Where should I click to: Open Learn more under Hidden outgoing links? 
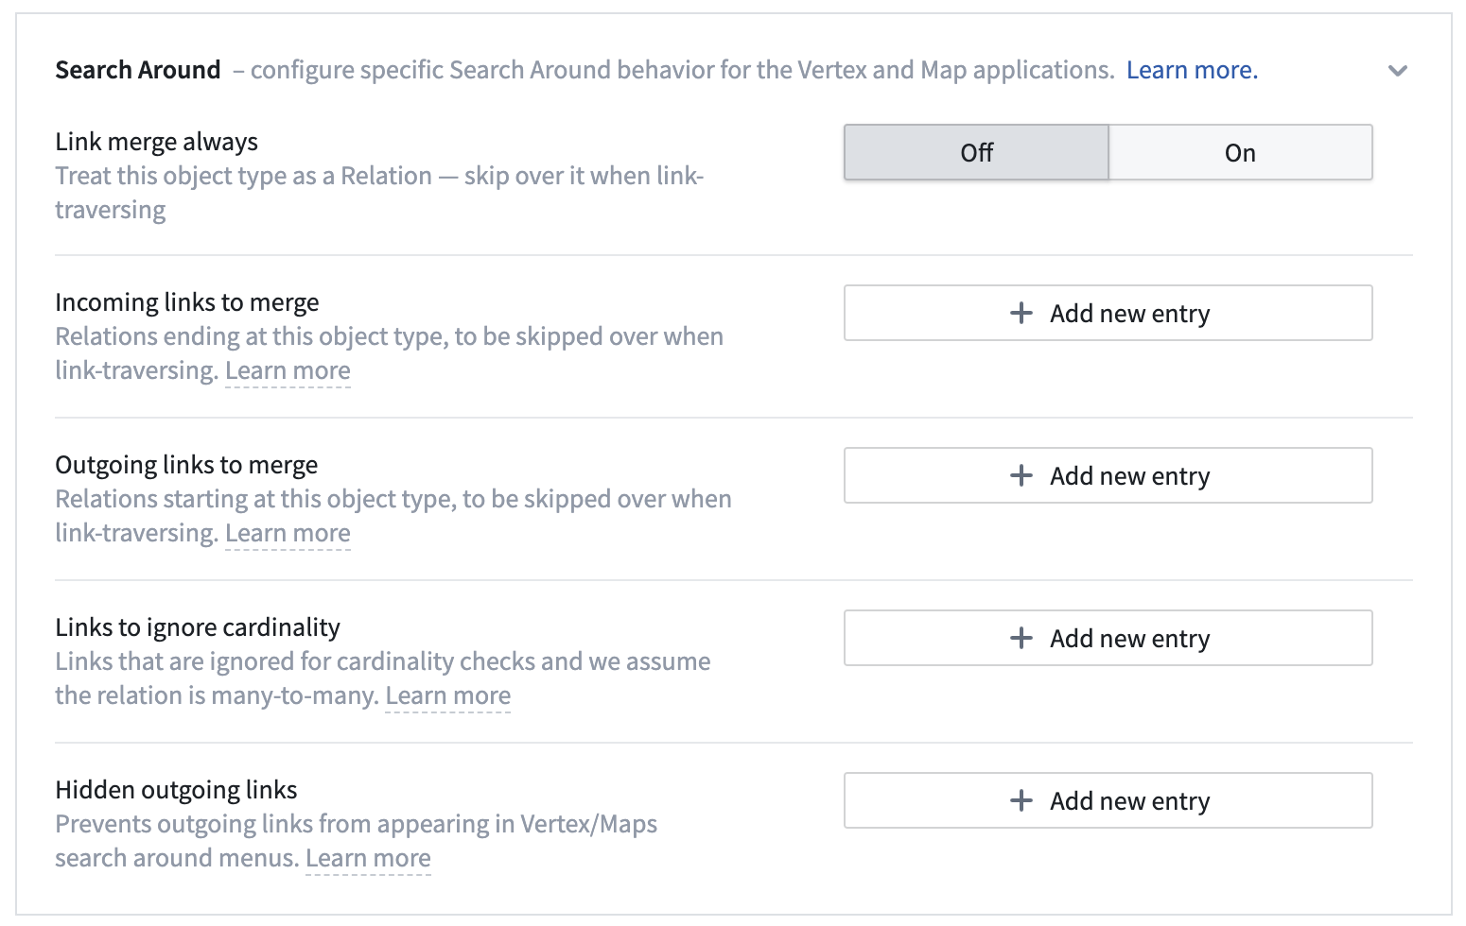click(368, 858)
